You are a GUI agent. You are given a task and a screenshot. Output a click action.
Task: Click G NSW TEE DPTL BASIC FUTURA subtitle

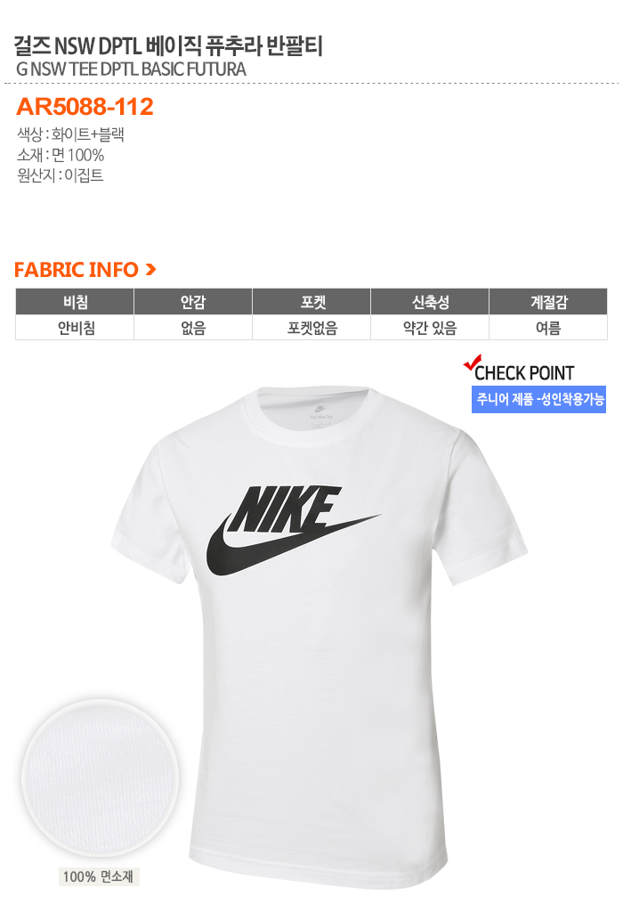[132, 69]
